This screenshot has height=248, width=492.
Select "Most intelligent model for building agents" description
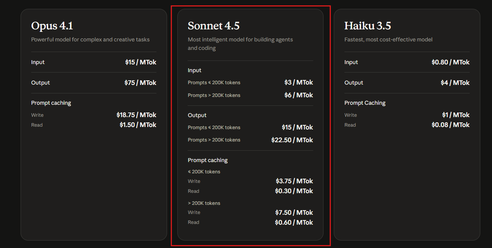click(241, 40)
